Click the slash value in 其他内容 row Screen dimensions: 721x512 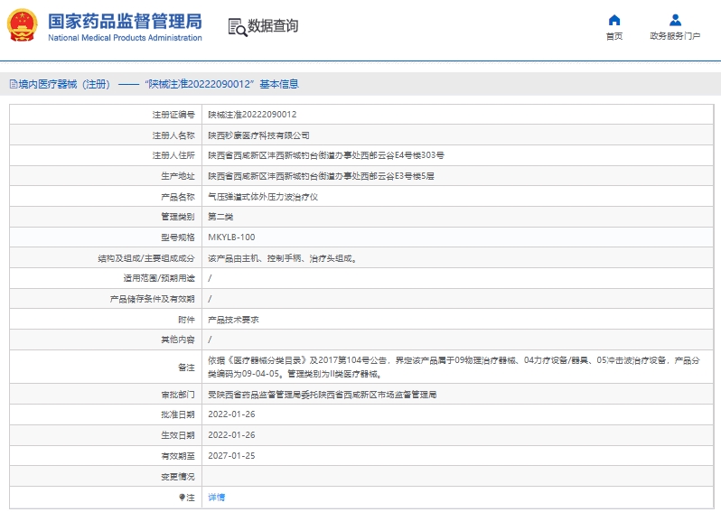[210, 340]
